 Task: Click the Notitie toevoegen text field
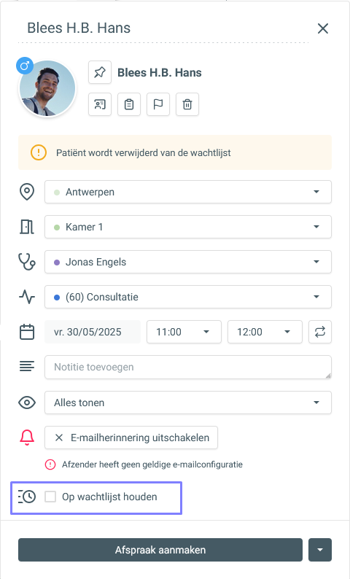tap(188, 367)
